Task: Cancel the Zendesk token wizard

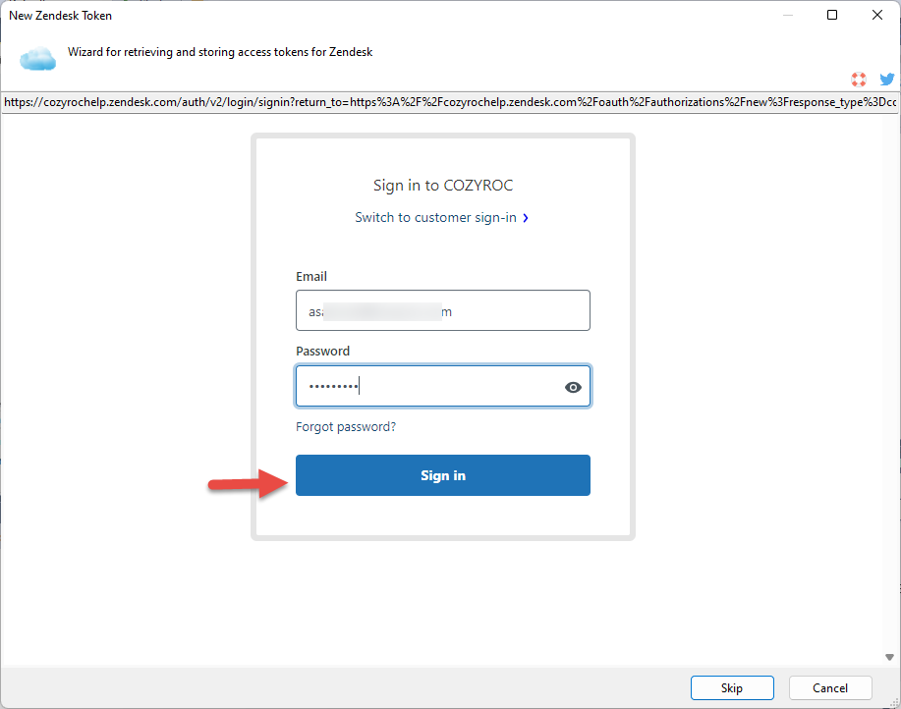Action: [830, 687]
